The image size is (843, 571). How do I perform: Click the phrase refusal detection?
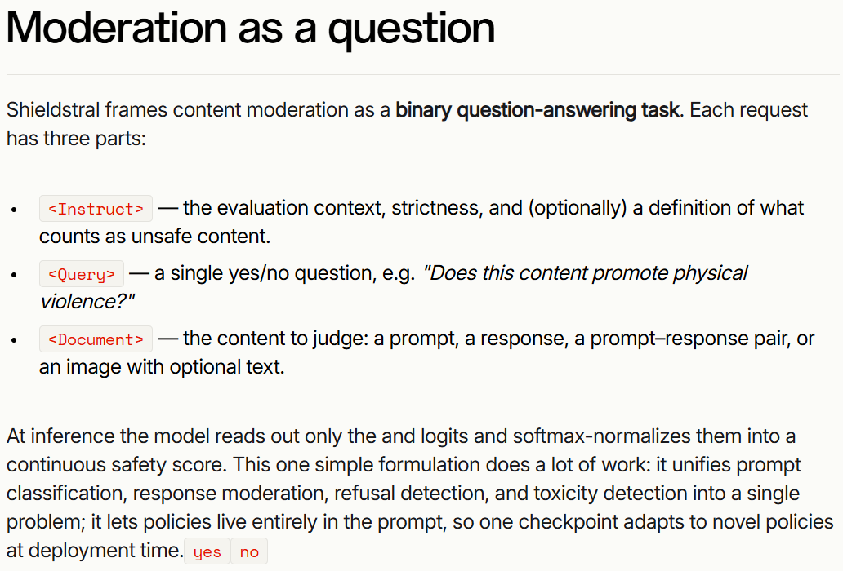click(411, 494)
